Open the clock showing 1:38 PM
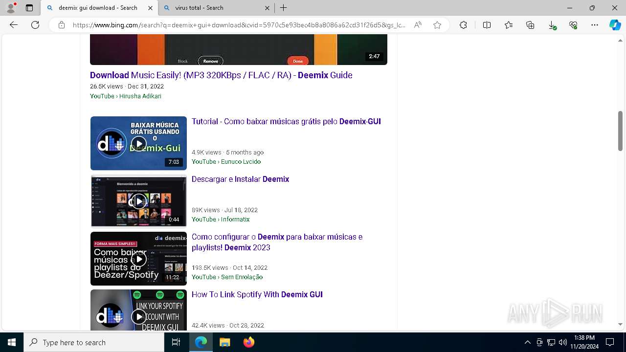This screenshot has height=352, width=626. [584, 342]
